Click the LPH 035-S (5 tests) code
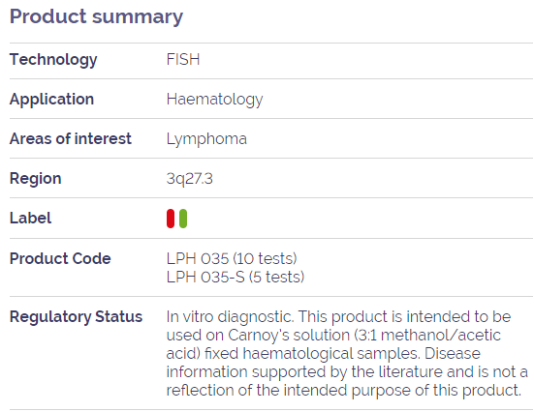 [235, 277]
